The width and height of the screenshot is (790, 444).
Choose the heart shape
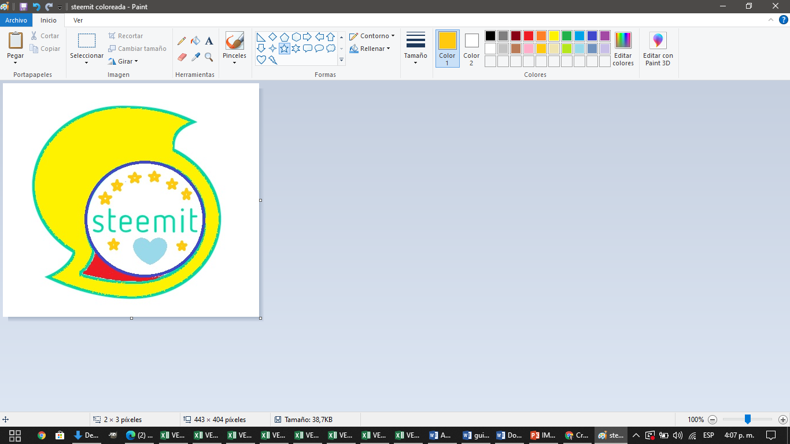pyautogui.click(x=261, y=60)
